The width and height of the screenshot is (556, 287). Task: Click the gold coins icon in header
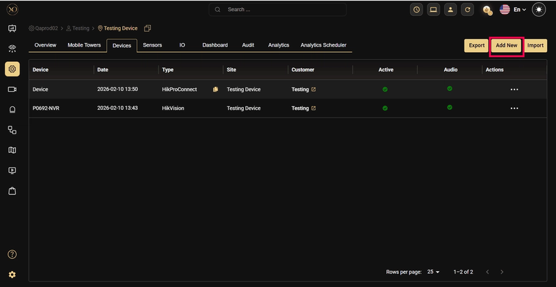tap(488, 10)
